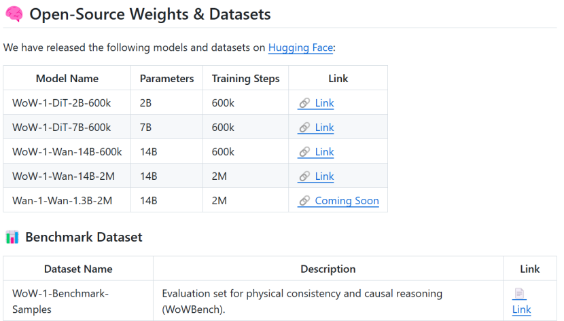Select the Model Name column header
Image resolution: width=564 pixels, height=321 pixels.
pos(67,79)
